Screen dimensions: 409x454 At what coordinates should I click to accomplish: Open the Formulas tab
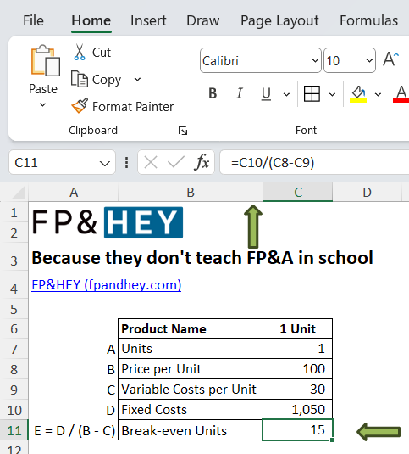pos(368,21)
